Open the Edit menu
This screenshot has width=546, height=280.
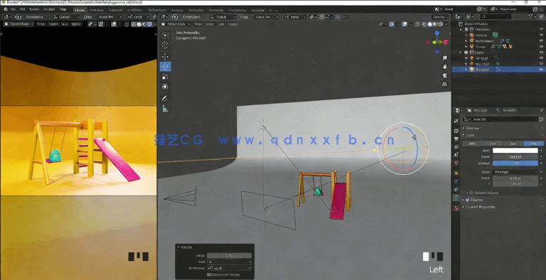coord(23,9)
